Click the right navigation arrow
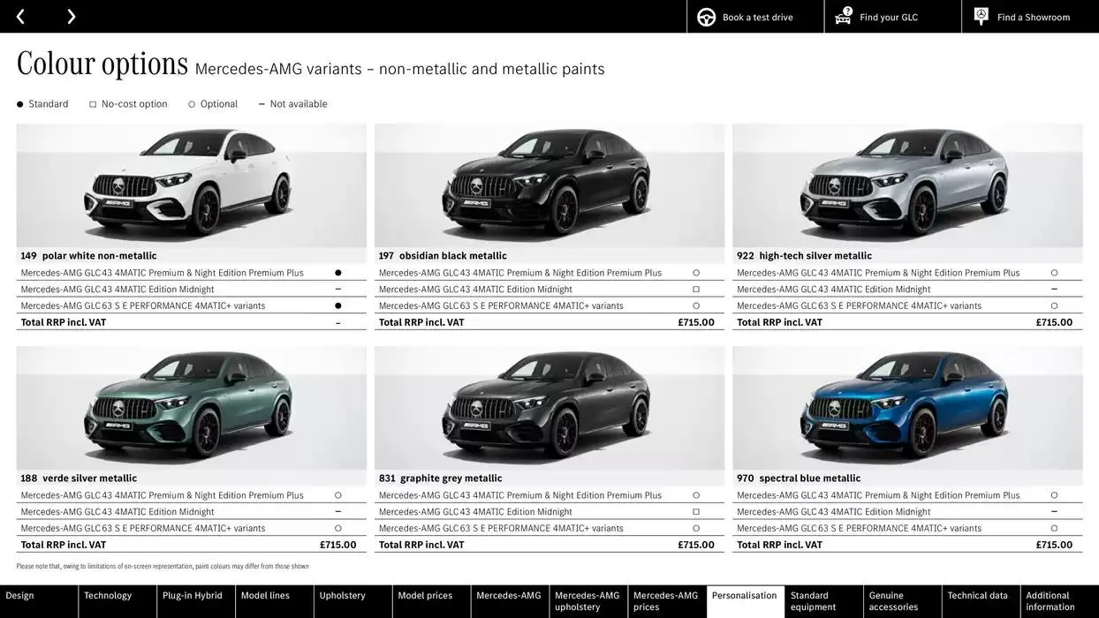 click(71, 16)
